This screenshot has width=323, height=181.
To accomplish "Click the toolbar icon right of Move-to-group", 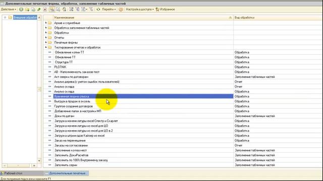I will [x=64, y=10].
